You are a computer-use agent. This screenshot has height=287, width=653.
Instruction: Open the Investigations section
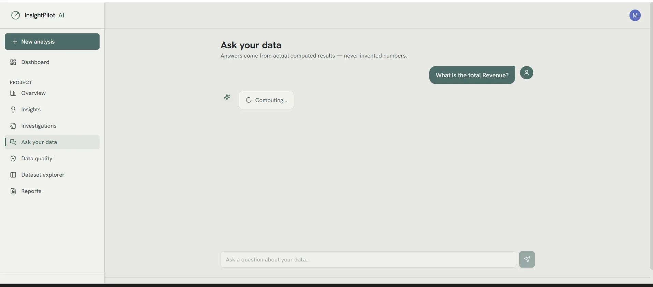point(52,126)
